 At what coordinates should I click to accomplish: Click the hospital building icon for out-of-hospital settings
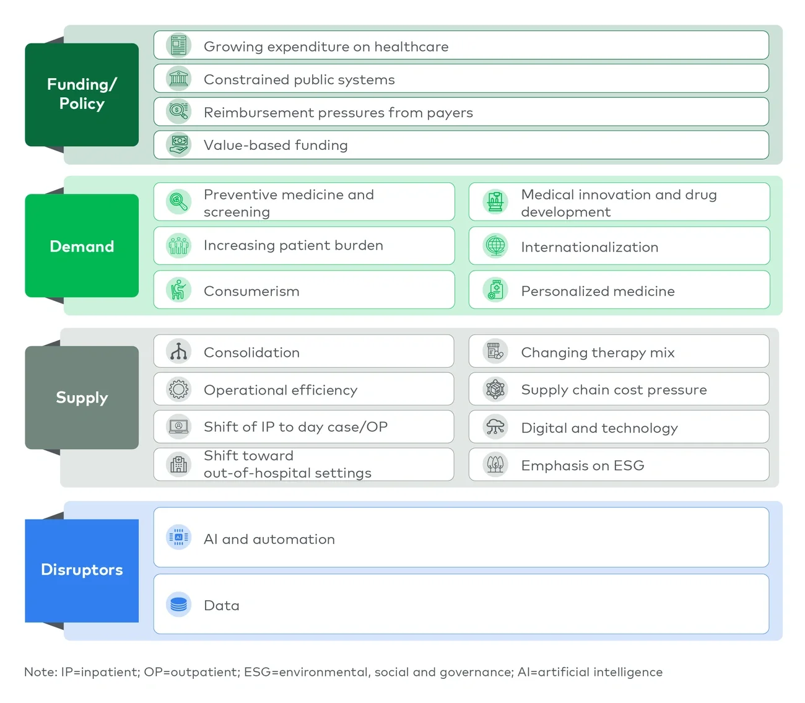pos(178,464)
